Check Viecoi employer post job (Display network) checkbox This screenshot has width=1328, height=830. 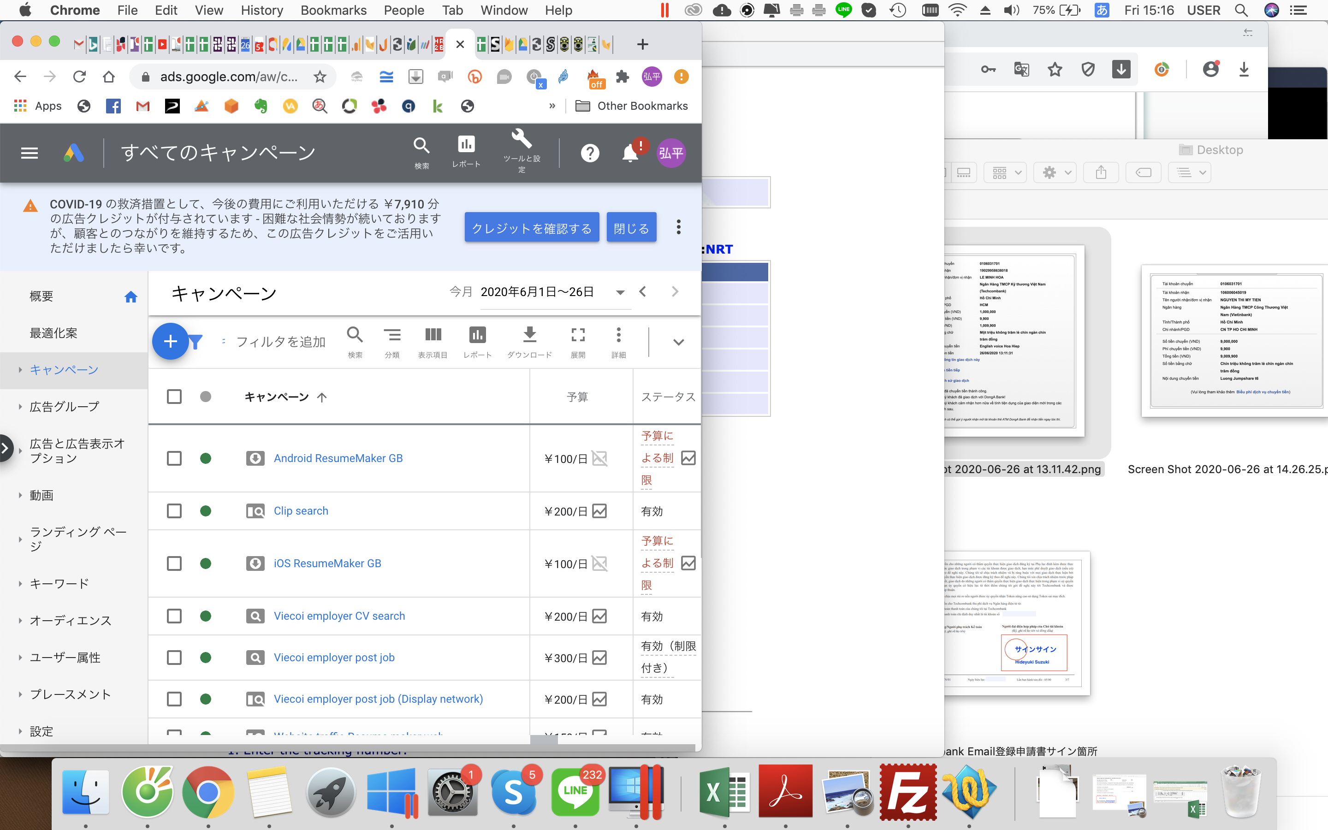coord(174,699)
